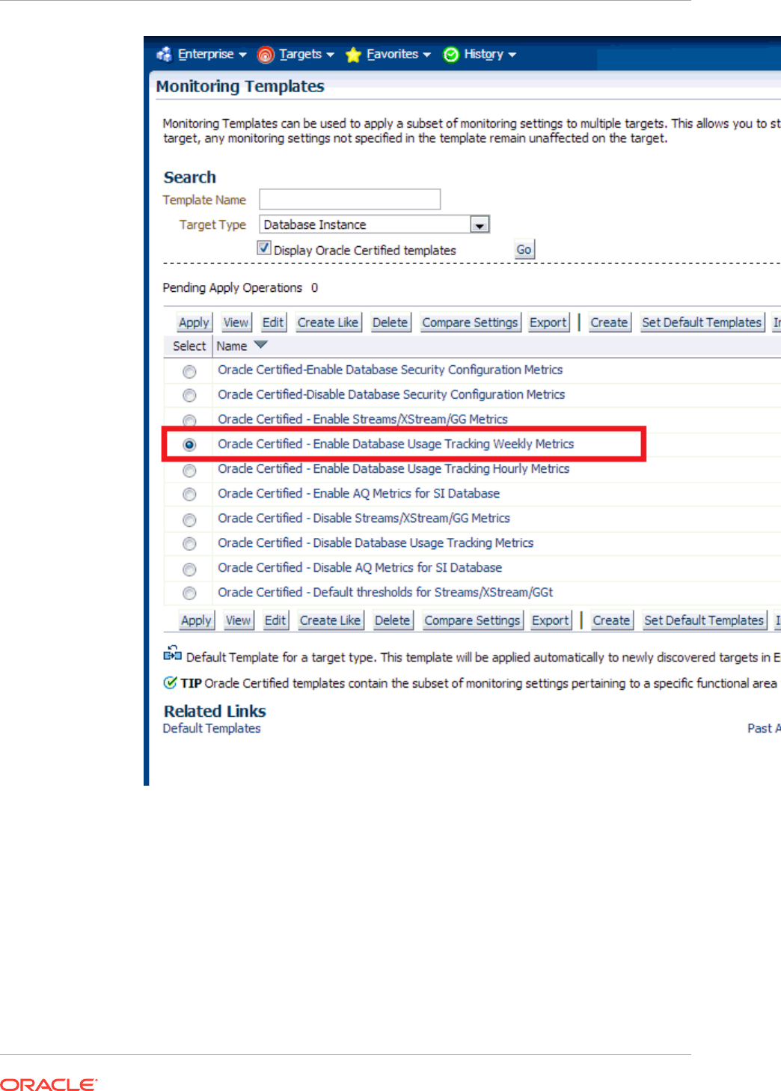The width and height of the screenshot is (781, 1091).
Task: Click bottom Create Like button
Action: tap(330, 620)
